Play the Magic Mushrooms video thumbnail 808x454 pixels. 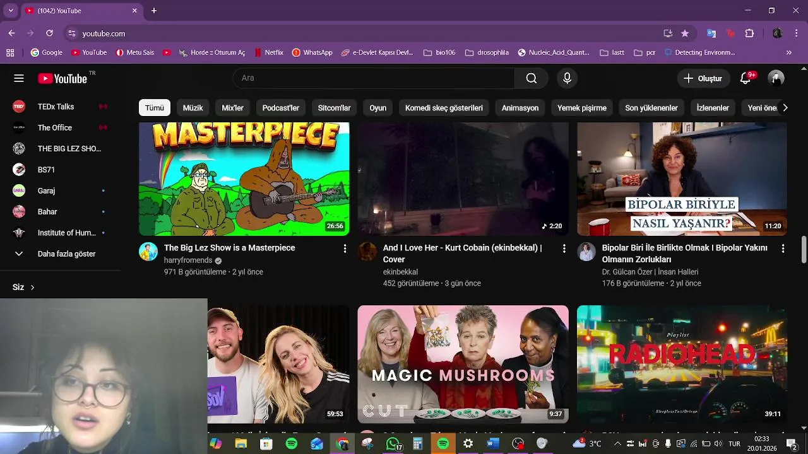(463, 364)
